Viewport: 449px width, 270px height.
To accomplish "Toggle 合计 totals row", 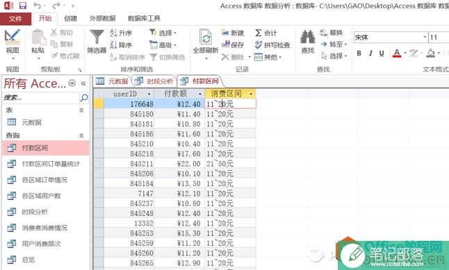I will pyautogui.click(x=266, y=33).
